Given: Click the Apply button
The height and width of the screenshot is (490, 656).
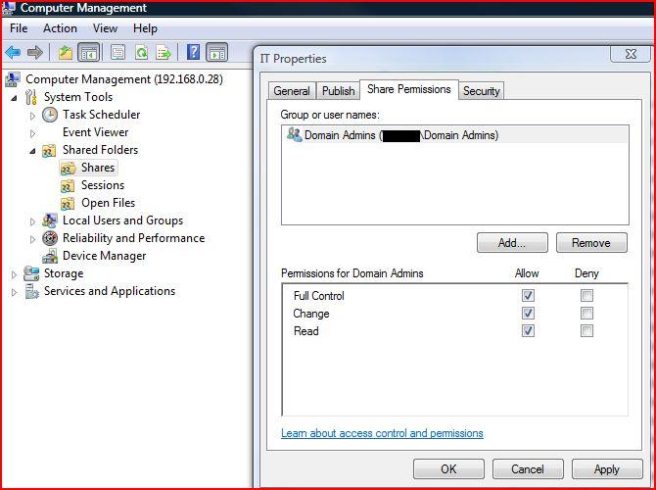Looking at the screenshot, I should (607, 468).
